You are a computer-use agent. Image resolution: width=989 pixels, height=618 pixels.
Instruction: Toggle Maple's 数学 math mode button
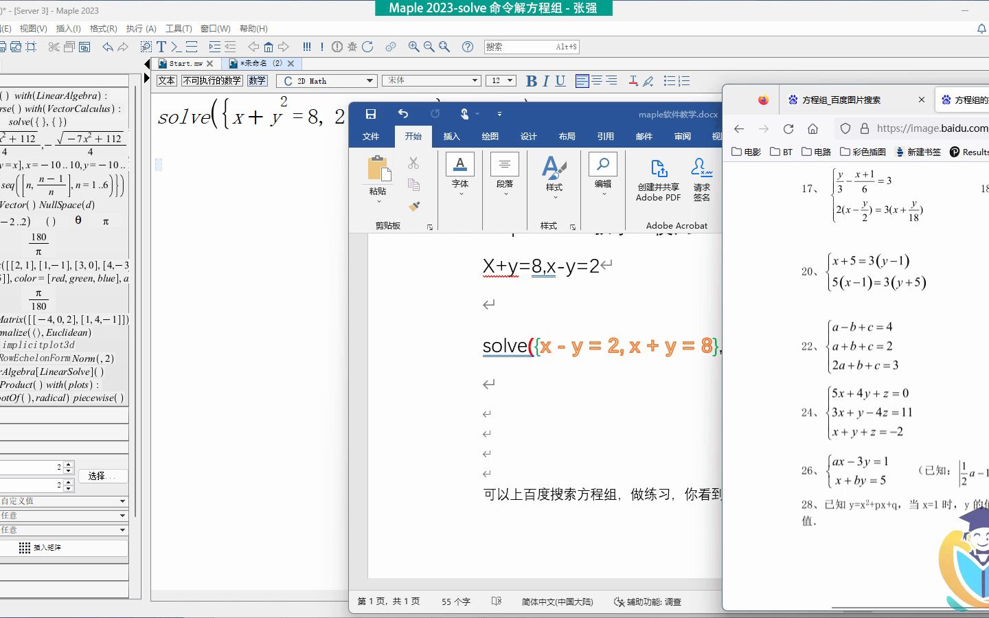point(258,80)
